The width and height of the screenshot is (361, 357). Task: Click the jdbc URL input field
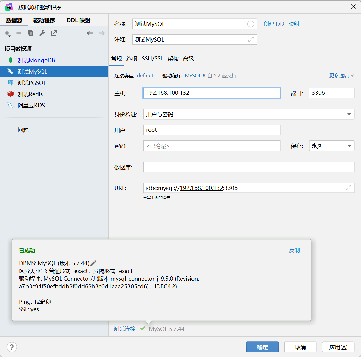tap(249, 188)
